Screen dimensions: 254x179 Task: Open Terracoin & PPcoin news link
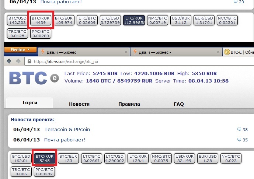pyautogui.click(x=67, y=130)
